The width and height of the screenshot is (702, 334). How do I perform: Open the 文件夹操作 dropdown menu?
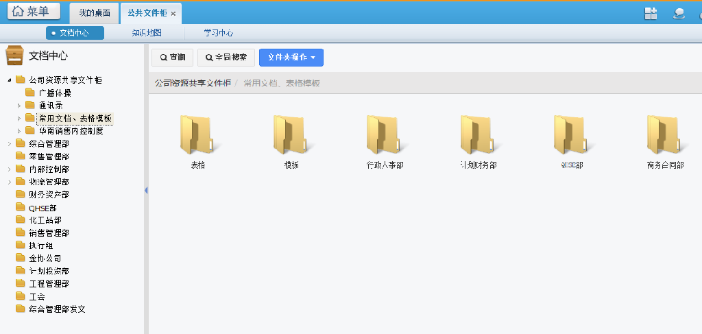tap(291, 58)
